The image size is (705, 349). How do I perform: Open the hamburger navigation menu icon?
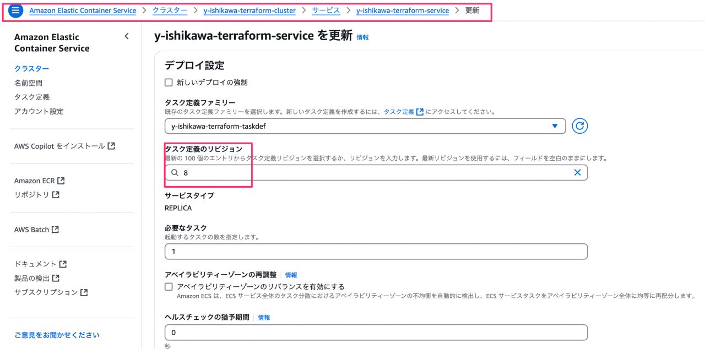coord(15,10)
